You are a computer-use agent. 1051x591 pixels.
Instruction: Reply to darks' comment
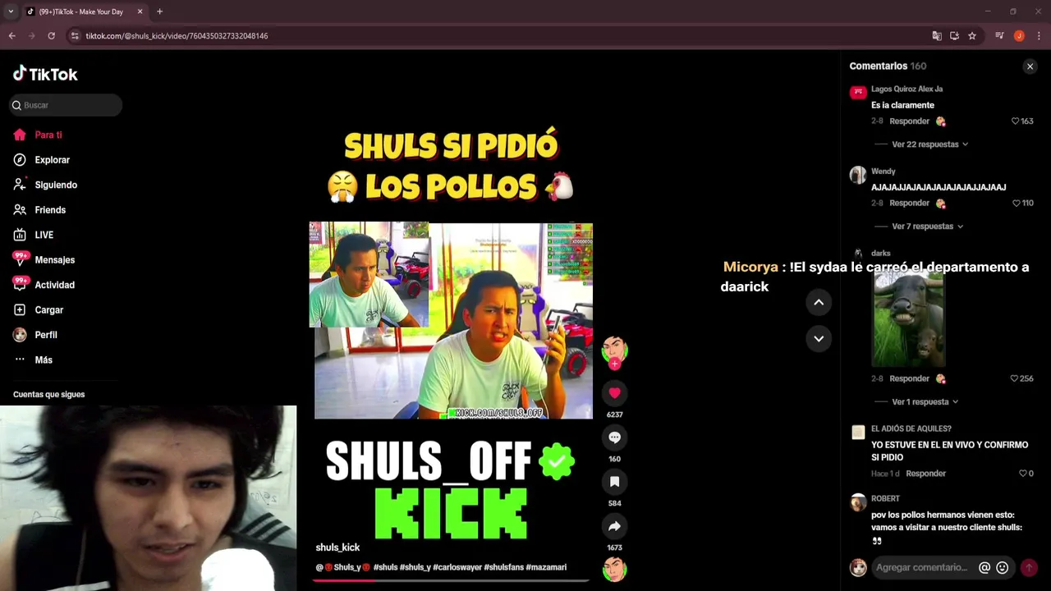(909, 378)
